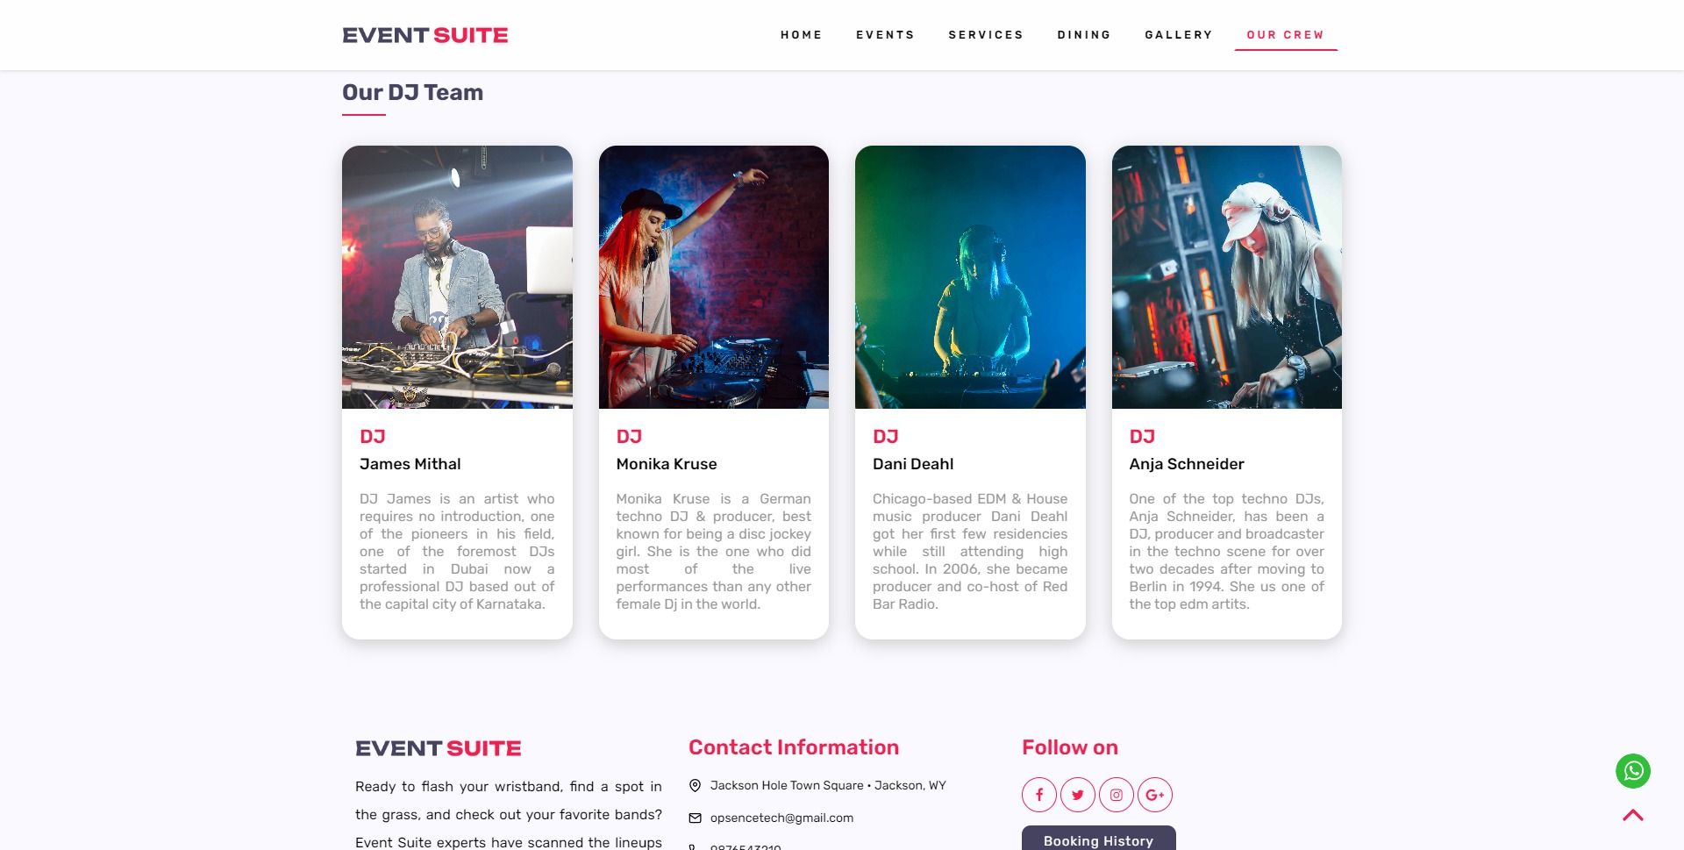Click the Booking History button
The height and width of the screenshot is (850, 1684).
tap(1098, 839)
